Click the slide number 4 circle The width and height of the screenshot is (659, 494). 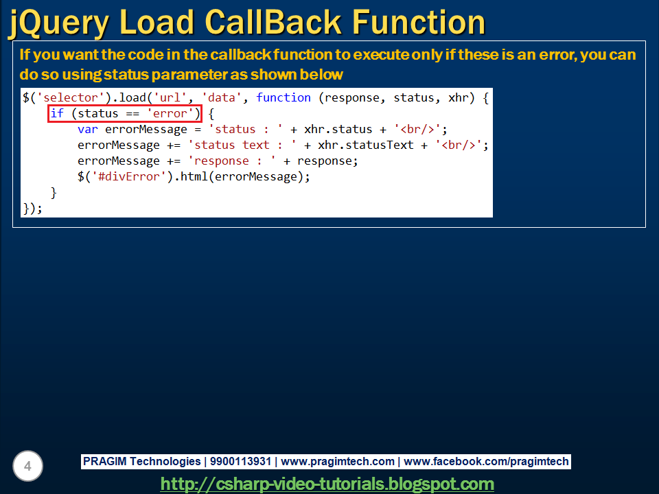(27, 466)
